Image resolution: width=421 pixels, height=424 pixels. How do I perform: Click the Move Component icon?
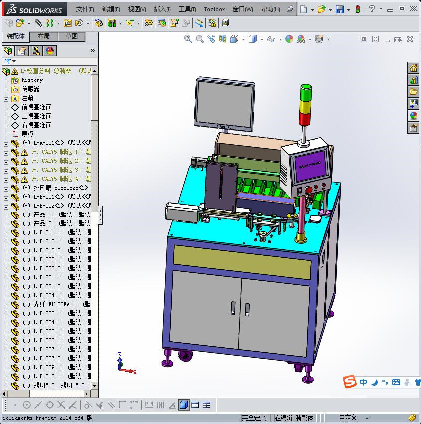point(79,23)
